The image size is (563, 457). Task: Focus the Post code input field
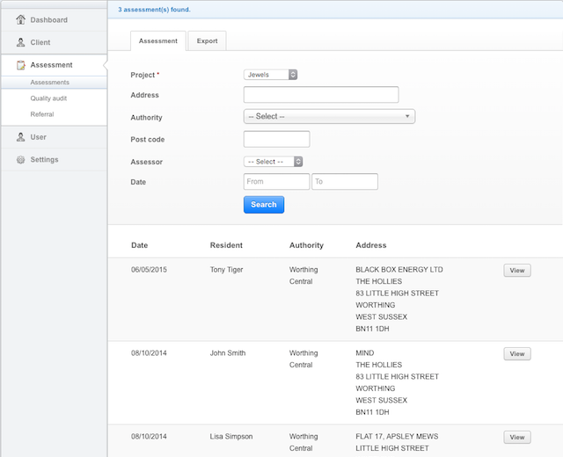(x=276, y=139)
